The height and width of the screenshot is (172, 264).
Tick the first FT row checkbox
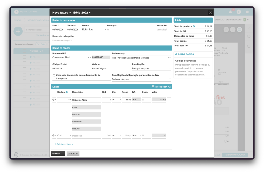tap(24, 57)
